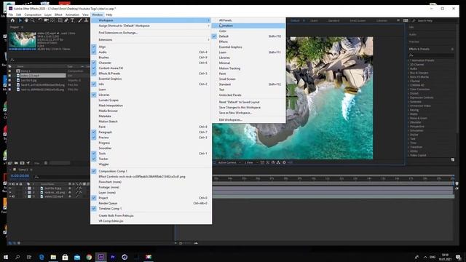466x262 pixels.
Task: Select the Zoom magnifier tool
Action: click(x=32, y=20)
